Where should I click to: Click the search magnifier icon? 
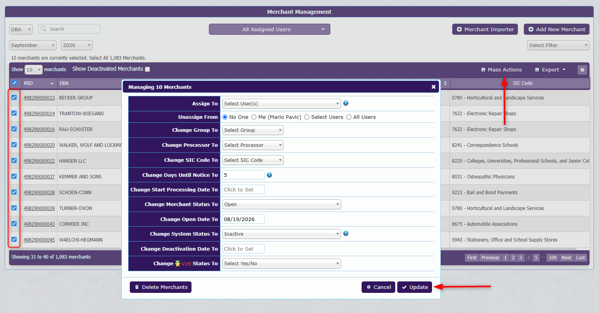(x=44, y=29)
